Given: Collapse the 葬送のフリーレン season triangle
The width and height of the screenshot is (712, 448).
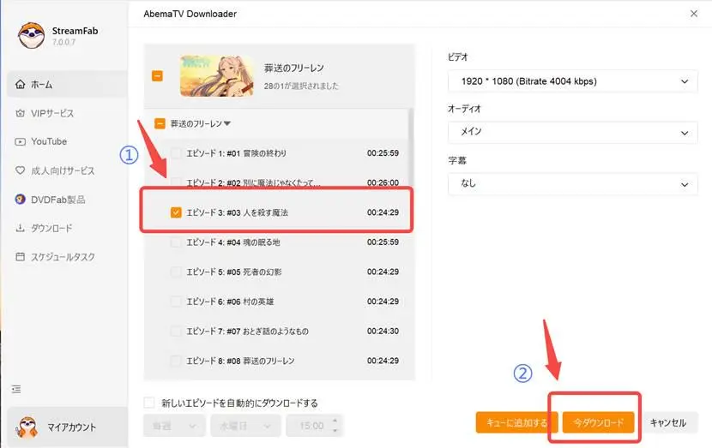Looking at the screenshot, I should coord(227,123).
